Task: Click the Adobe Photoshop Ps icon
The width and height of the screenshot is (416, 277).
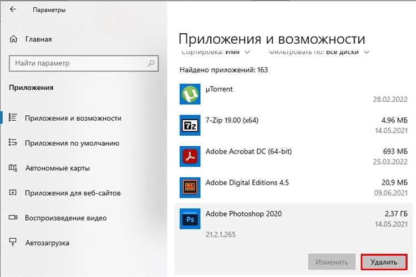Action: click(190, 219)
